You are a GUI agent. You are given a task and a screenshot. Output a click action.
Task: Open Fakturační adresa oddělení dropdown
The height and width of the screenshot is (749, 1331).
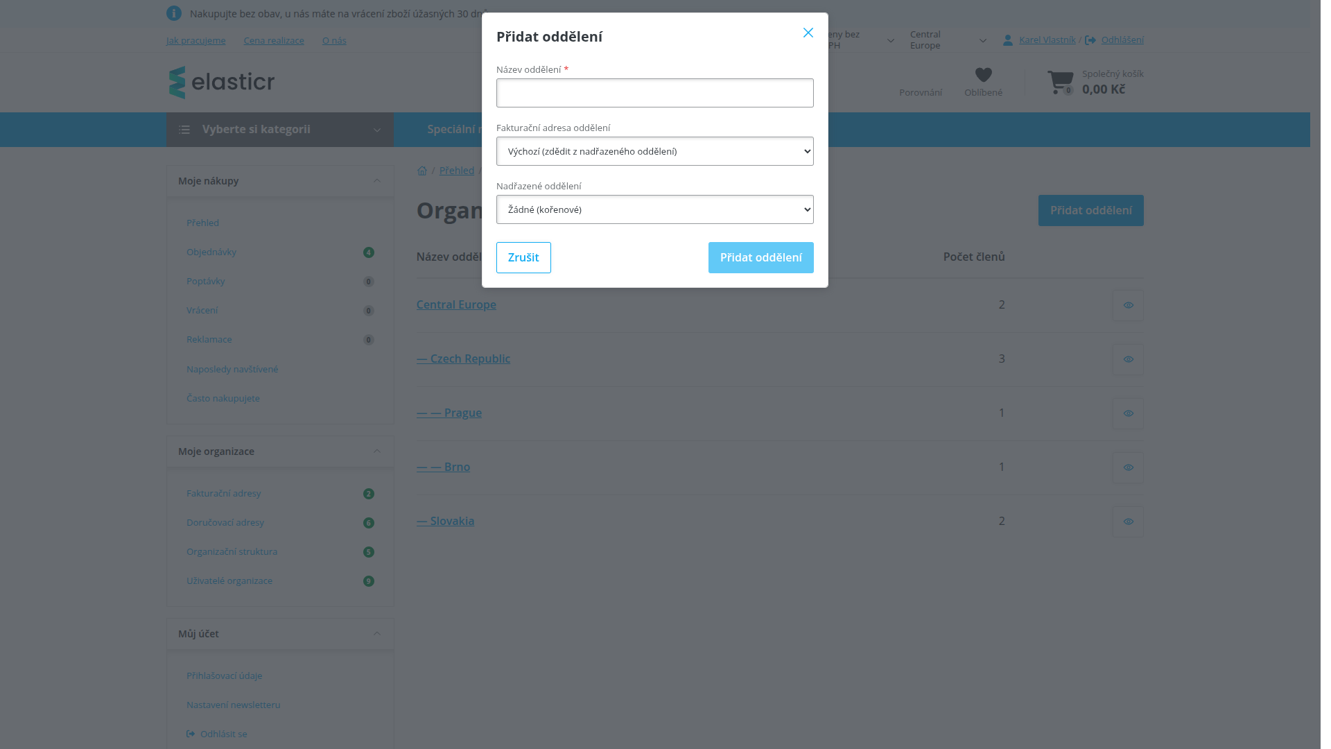point(654,151)
